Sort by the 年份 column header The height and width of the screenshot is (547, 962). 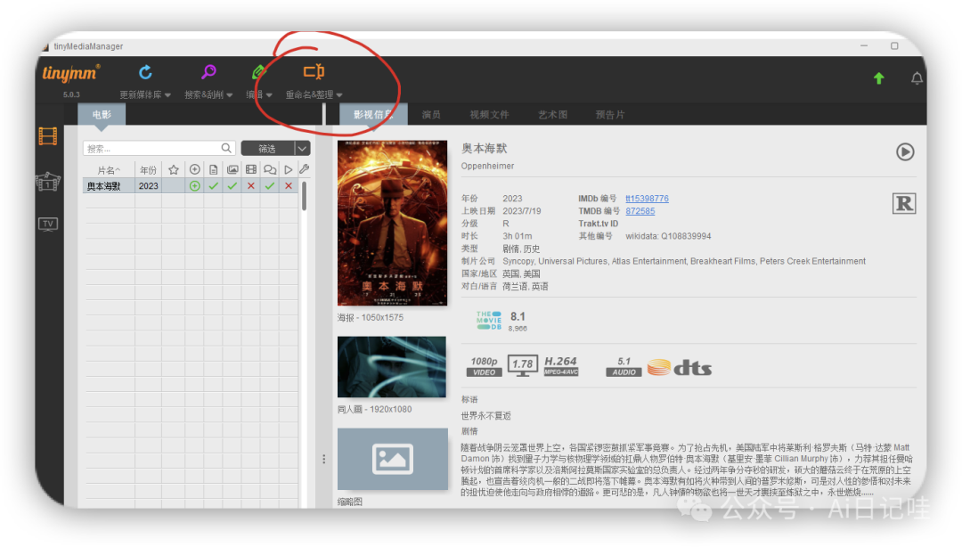point(149,170)
